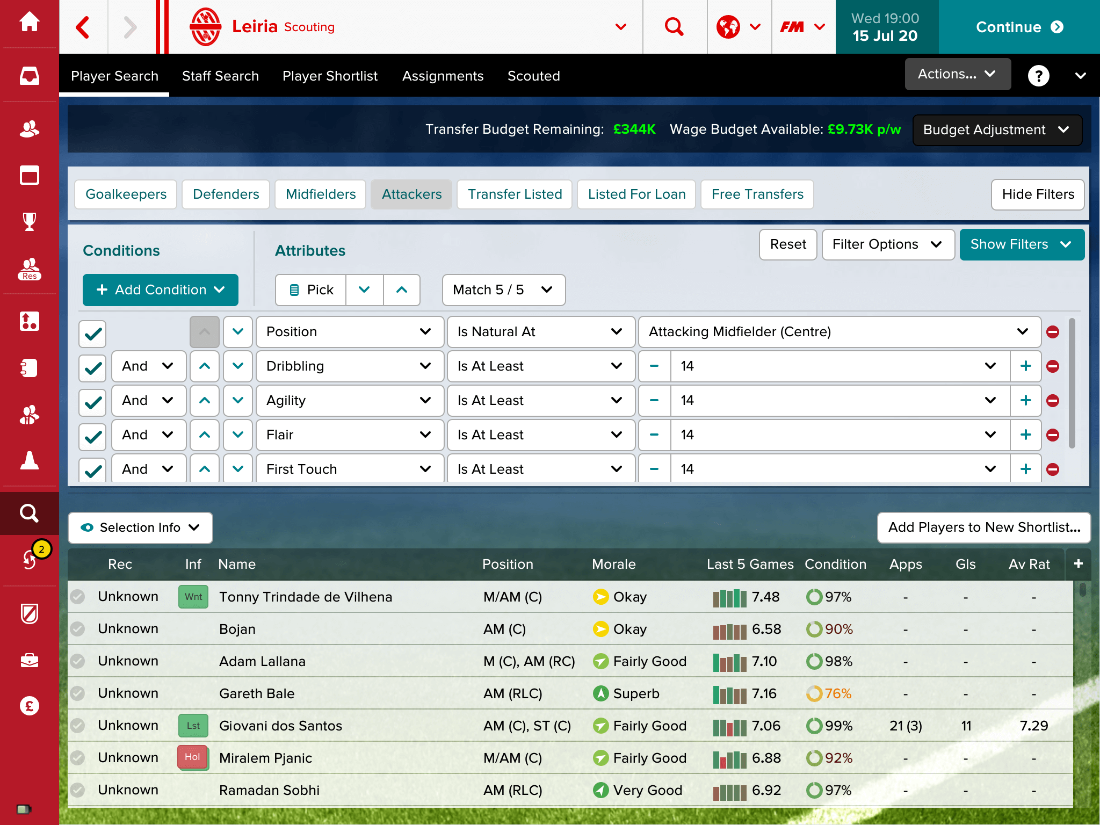1100x825 pixels.
Task: Open the Training cone icon
Action: point(29,460)
